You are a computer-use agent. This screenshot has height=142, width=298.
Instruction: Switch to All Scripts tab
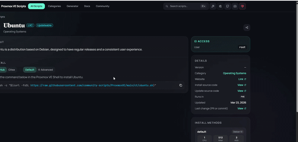point(37,6)
